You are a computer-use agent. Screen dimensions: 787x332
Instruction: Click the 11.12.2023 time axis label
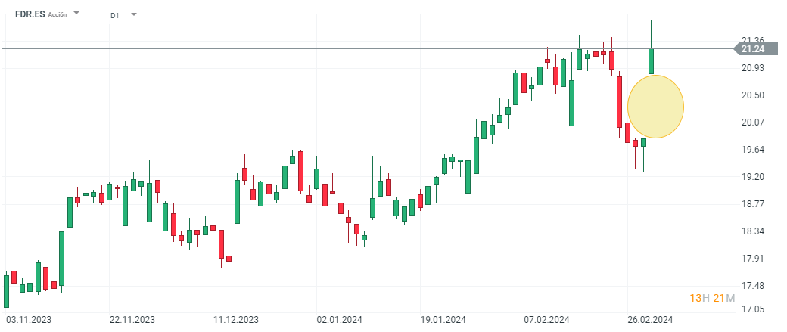(235, 319)
